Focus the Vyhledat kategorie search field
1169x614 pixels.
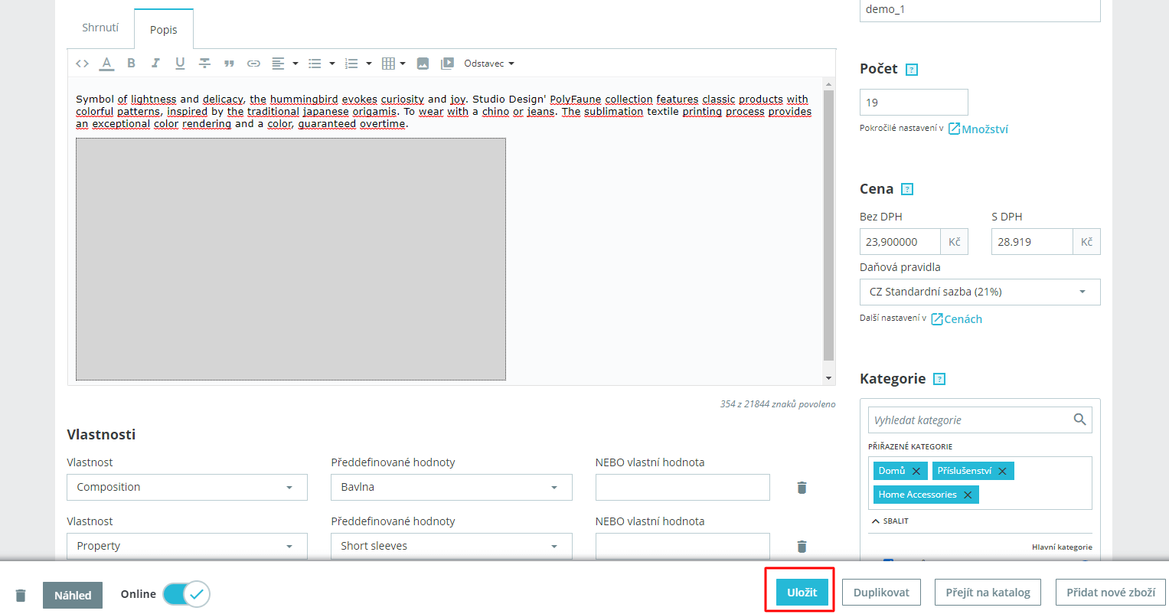pyautogui.click(x=980, y=420)
